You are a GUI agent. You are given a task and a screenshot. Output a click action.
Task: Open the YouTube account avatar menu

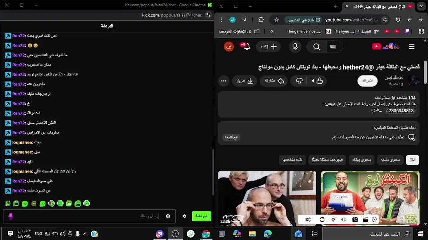(x=229, y=47)
